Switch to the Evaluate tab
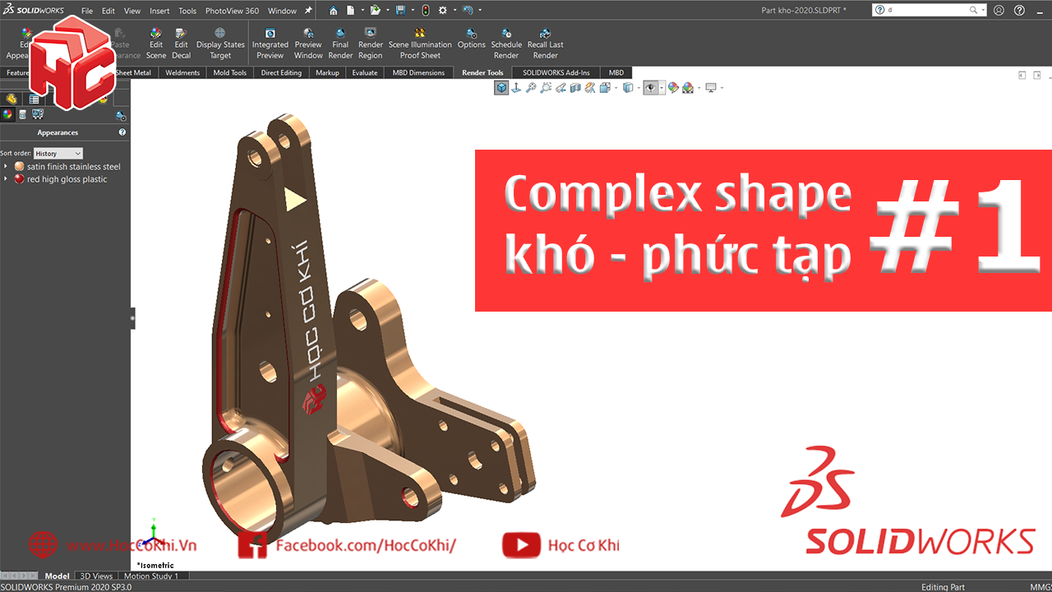 [x=365, y=72]
